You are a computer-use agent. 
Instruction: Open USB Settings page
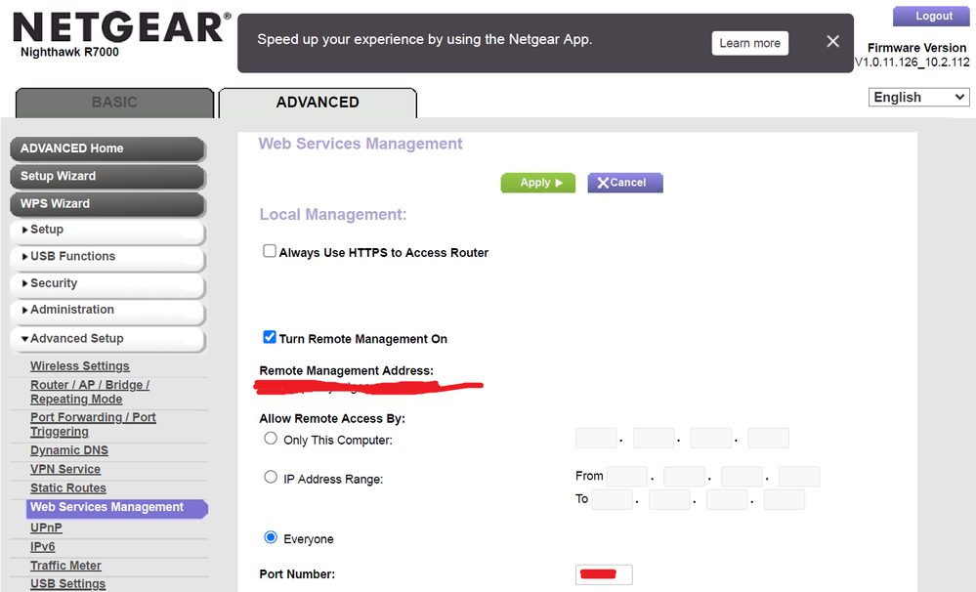(x=67, y=584)
